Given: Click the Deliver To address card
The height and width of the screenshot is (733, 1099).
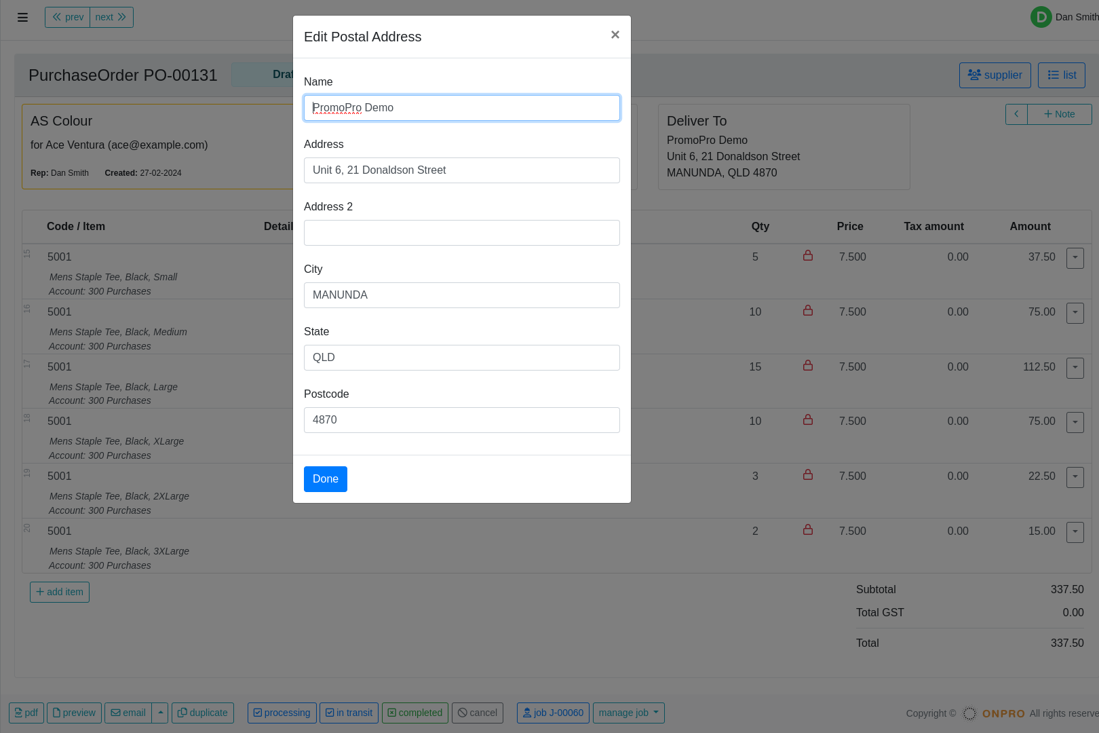Looking at the screenshot, I should pos(784,147).
